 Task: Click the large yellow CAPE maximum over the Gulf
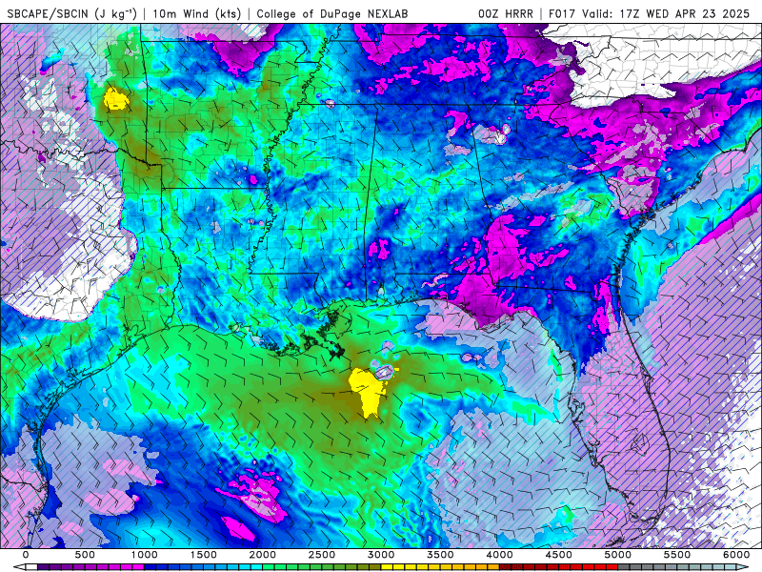click(x=368, y=391)
